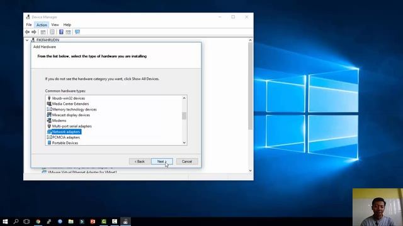Open the View menu
The width and height of the screenshot is (403, 226).
click(55, 24)
